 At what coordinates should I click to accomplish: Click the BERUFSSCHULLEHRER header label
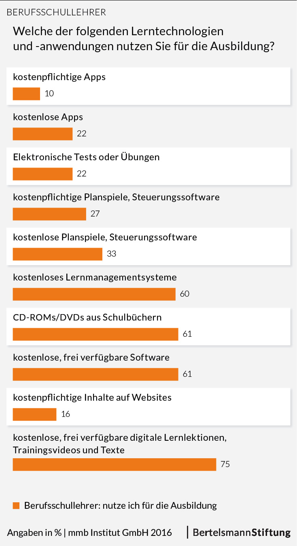coord(56,13)
